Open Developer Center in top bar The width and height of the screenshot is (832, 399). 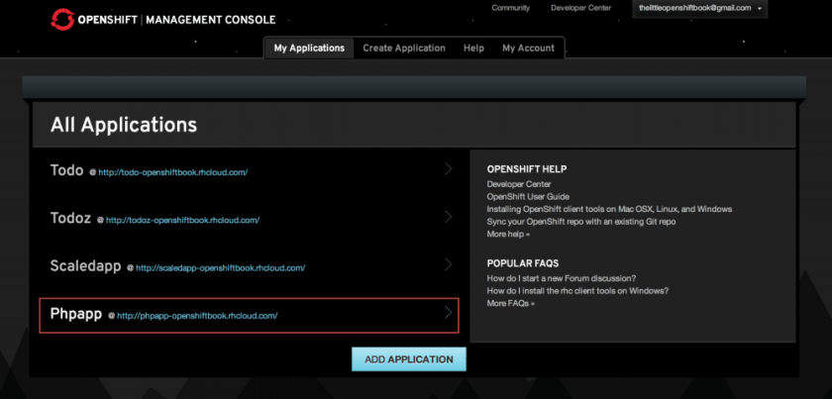point(582,9)
